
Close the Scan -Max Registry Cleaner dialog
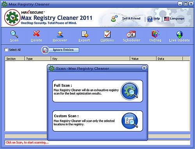tap(144, 68)
